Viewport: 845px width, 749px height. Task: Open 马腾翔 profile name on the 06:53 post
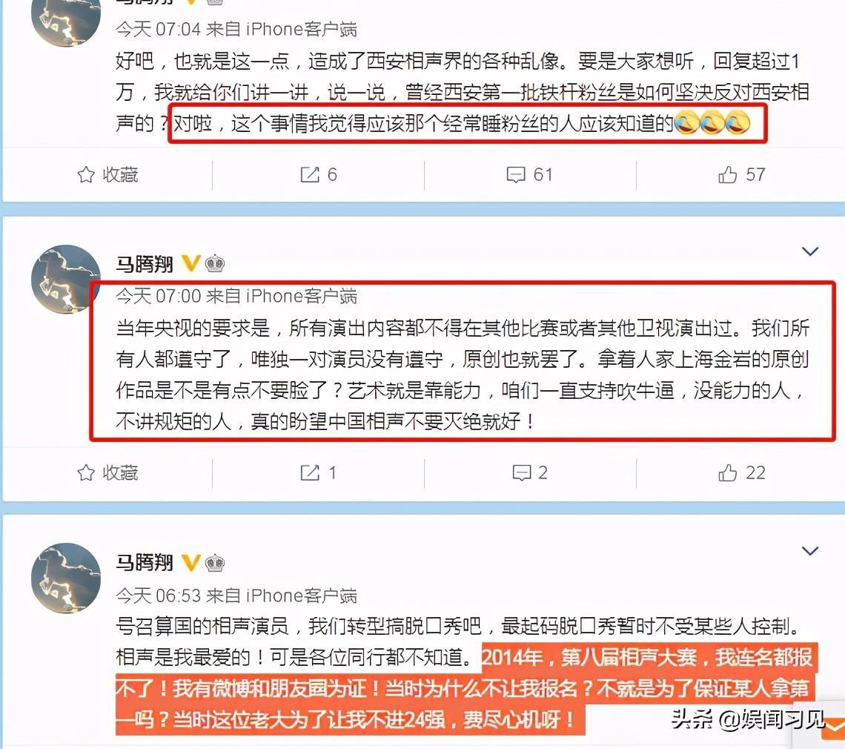(x=145, y=563)
